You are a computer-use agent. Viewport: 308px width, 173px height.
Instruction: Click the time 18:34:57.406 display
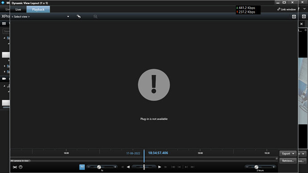coord(158,153)
